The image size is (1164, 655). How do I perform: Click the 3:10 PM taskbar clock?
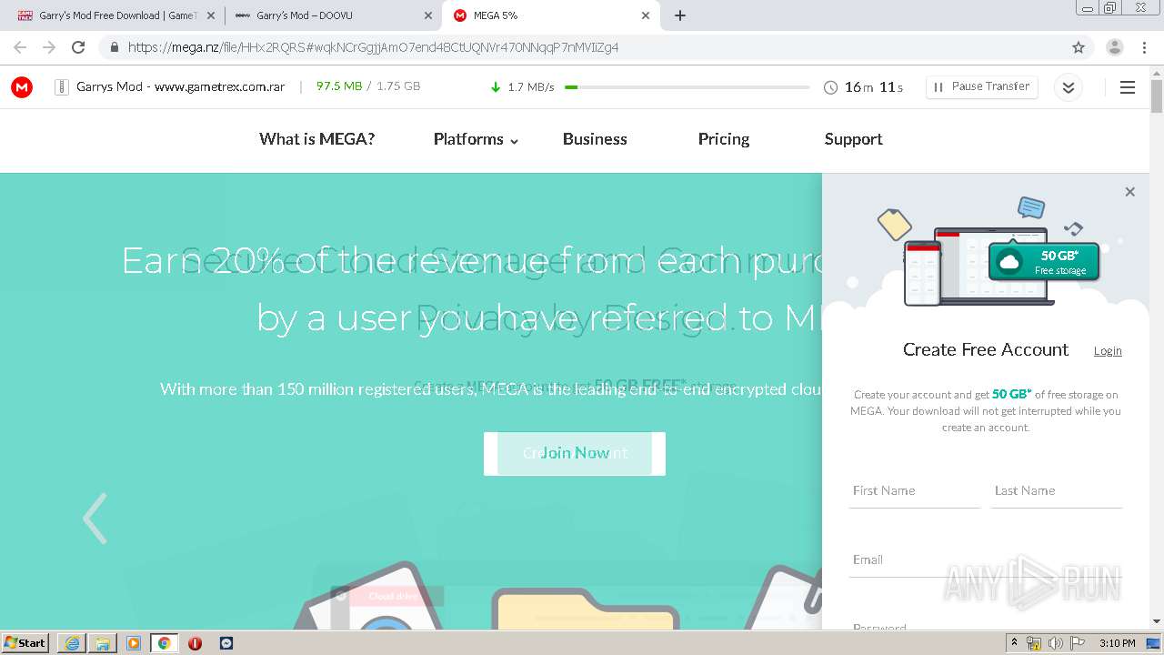pyautogui.click(x=1117, y=642)
